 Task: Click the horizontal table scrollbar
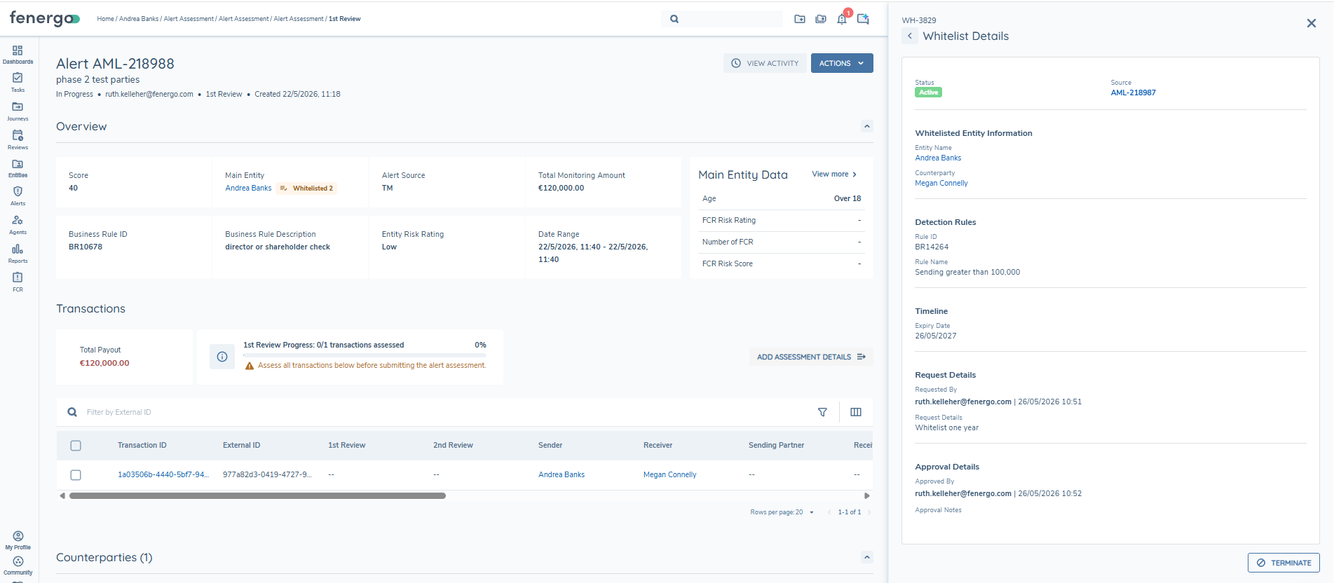257,495
